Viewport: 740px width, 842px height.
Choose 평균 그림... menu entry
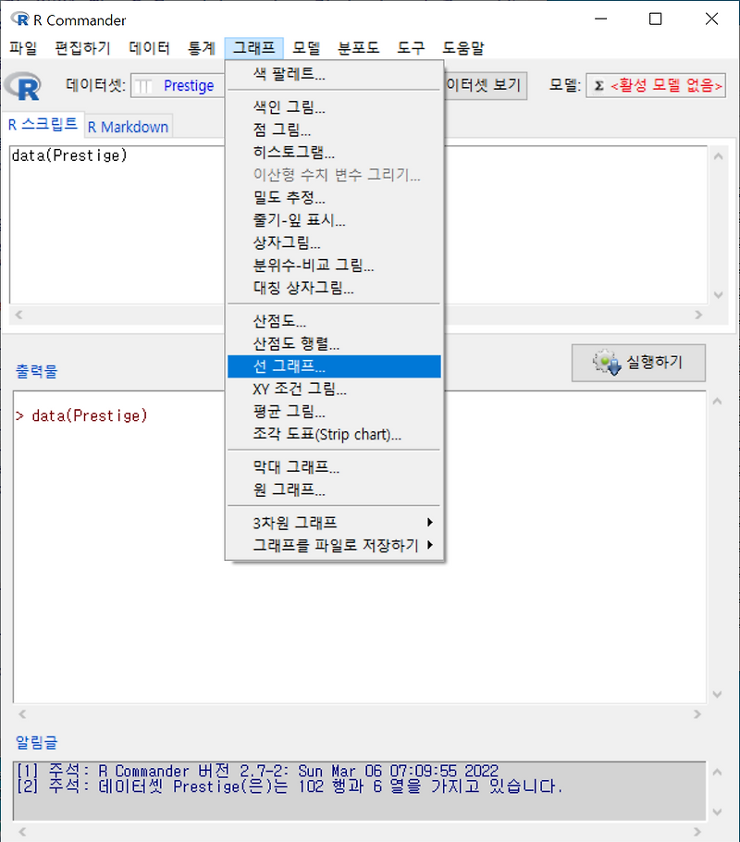coord(334,412)
